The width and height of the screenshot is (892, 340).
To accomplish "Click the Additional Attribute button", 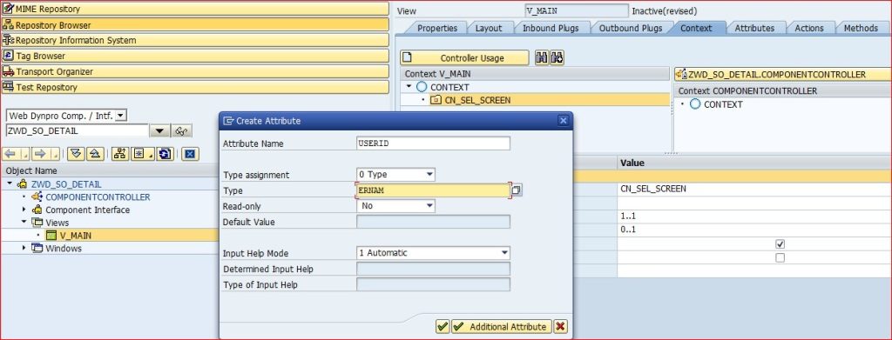I will [x=501, y=326].
